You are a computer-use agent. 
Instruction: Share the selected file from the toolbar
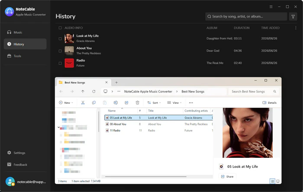126,102
